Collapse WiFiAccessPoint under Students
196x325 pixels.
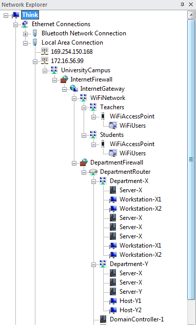[93, 145]
